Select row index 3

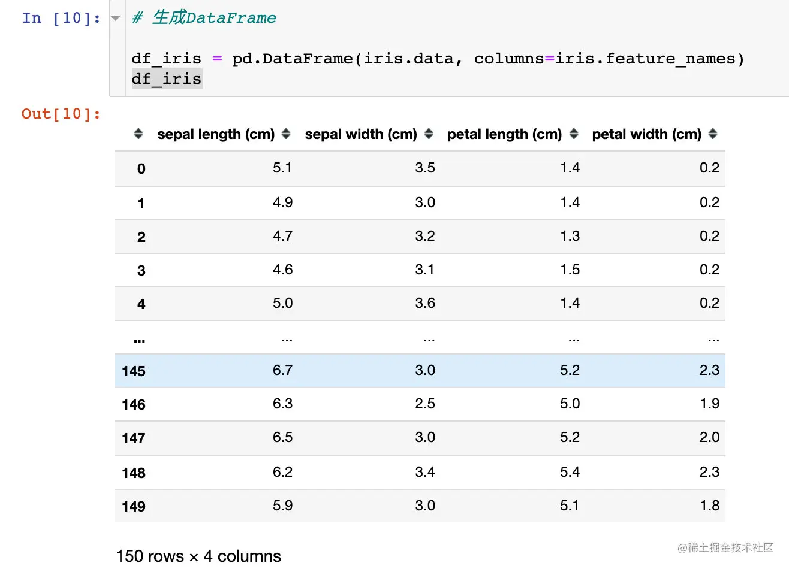(x=141, y=271)
